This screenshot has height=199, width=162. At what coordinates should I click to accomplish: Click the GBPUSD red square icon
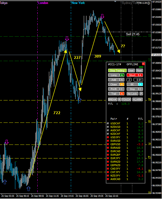[108, 144]
